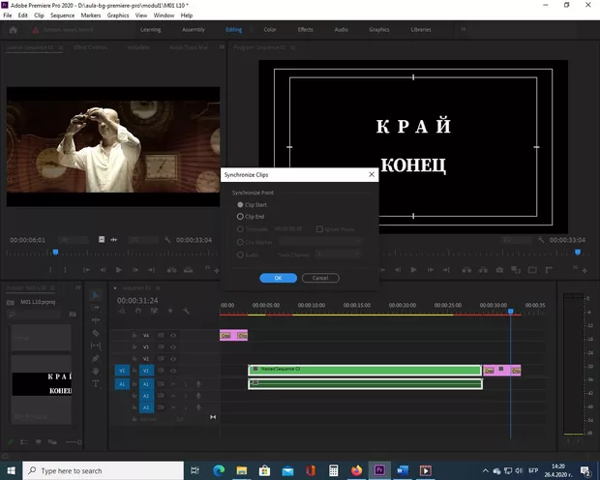600x480 pixels.
Task: Switch to the Color workspace tab
Action: (270, 30)
